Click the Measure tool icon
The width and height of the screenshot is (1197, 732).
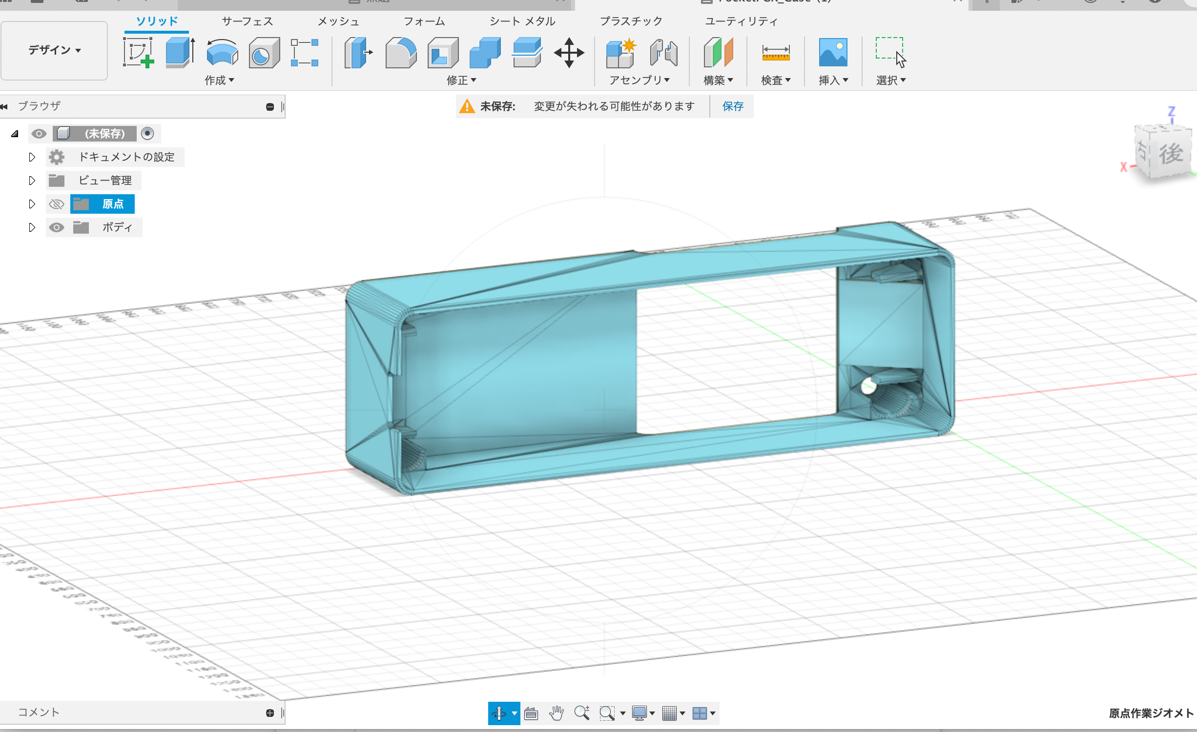(x=776, y=52)
